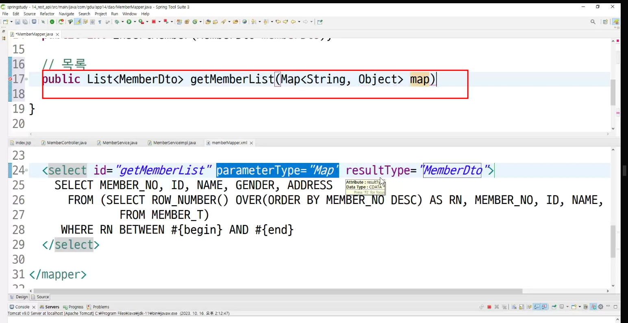
Task: Close the memberMapper.xml tab
Action: (x=251, y=143)
